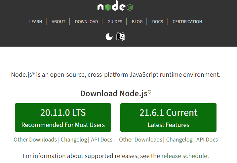Open API Docs for the LTS release

pyautogui.click(x=101, y=140)
